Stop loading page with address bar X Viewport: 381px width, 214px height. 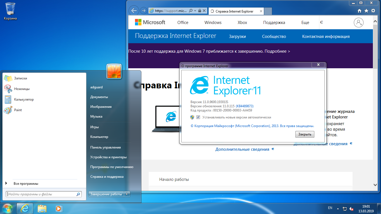tap(204, 11)
